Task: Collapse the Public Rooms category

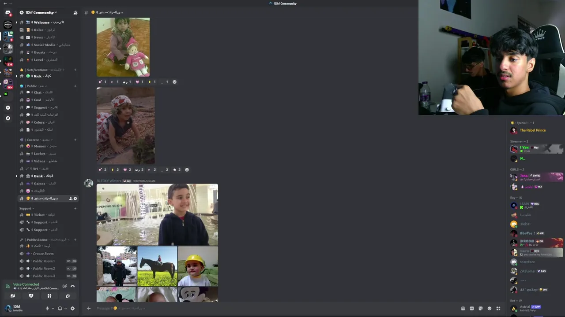Action: click(44, 240)
